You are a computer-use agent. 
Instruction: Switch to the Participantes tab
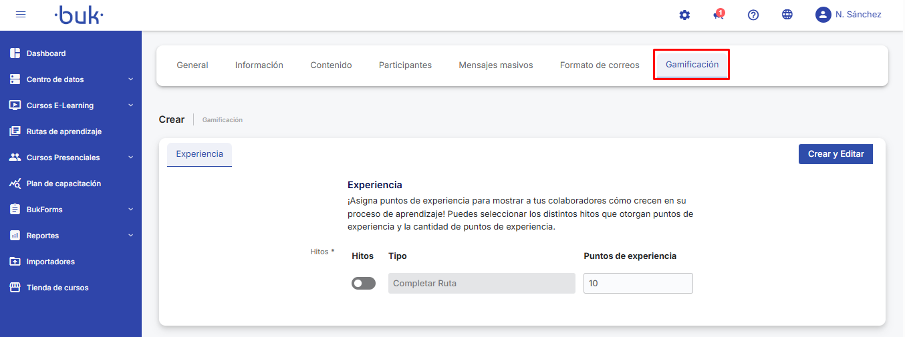tap(405, 65)
